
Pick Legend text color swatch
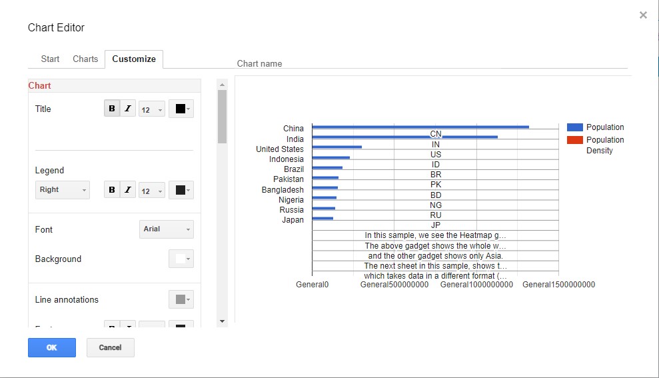[181, 191]
